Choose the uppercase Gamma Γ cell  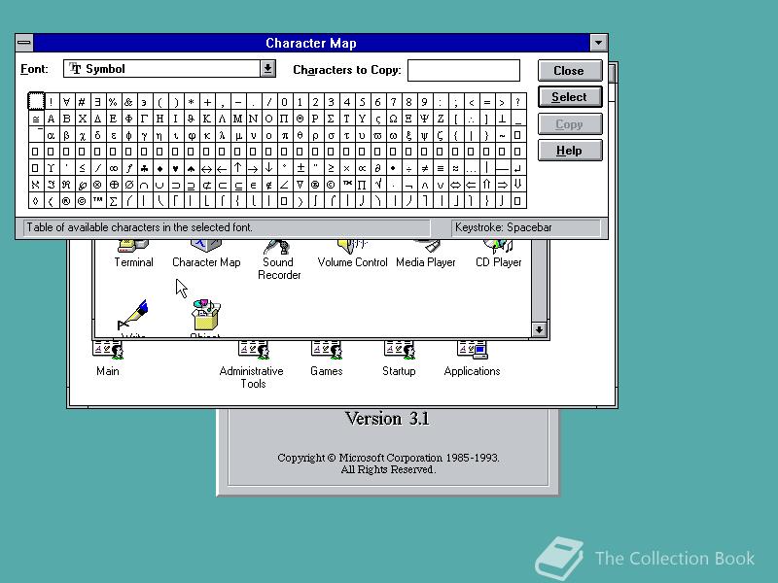click(x=144, y=118)
